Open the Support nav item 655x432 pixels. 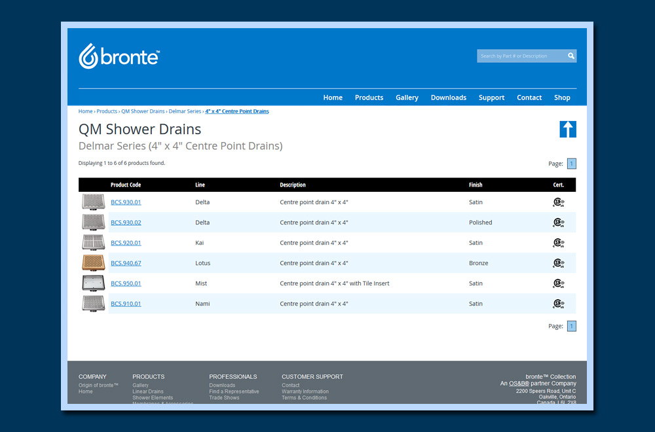coord(491,98)
